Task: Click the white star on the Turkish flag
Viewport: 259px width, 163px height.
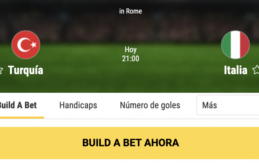Action: click(x=34, y=44)
